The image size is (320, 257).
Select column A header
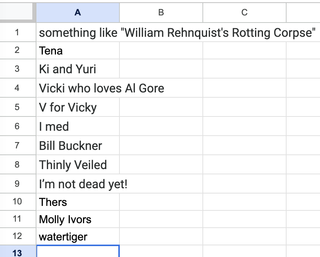click(x=78, y=12)
